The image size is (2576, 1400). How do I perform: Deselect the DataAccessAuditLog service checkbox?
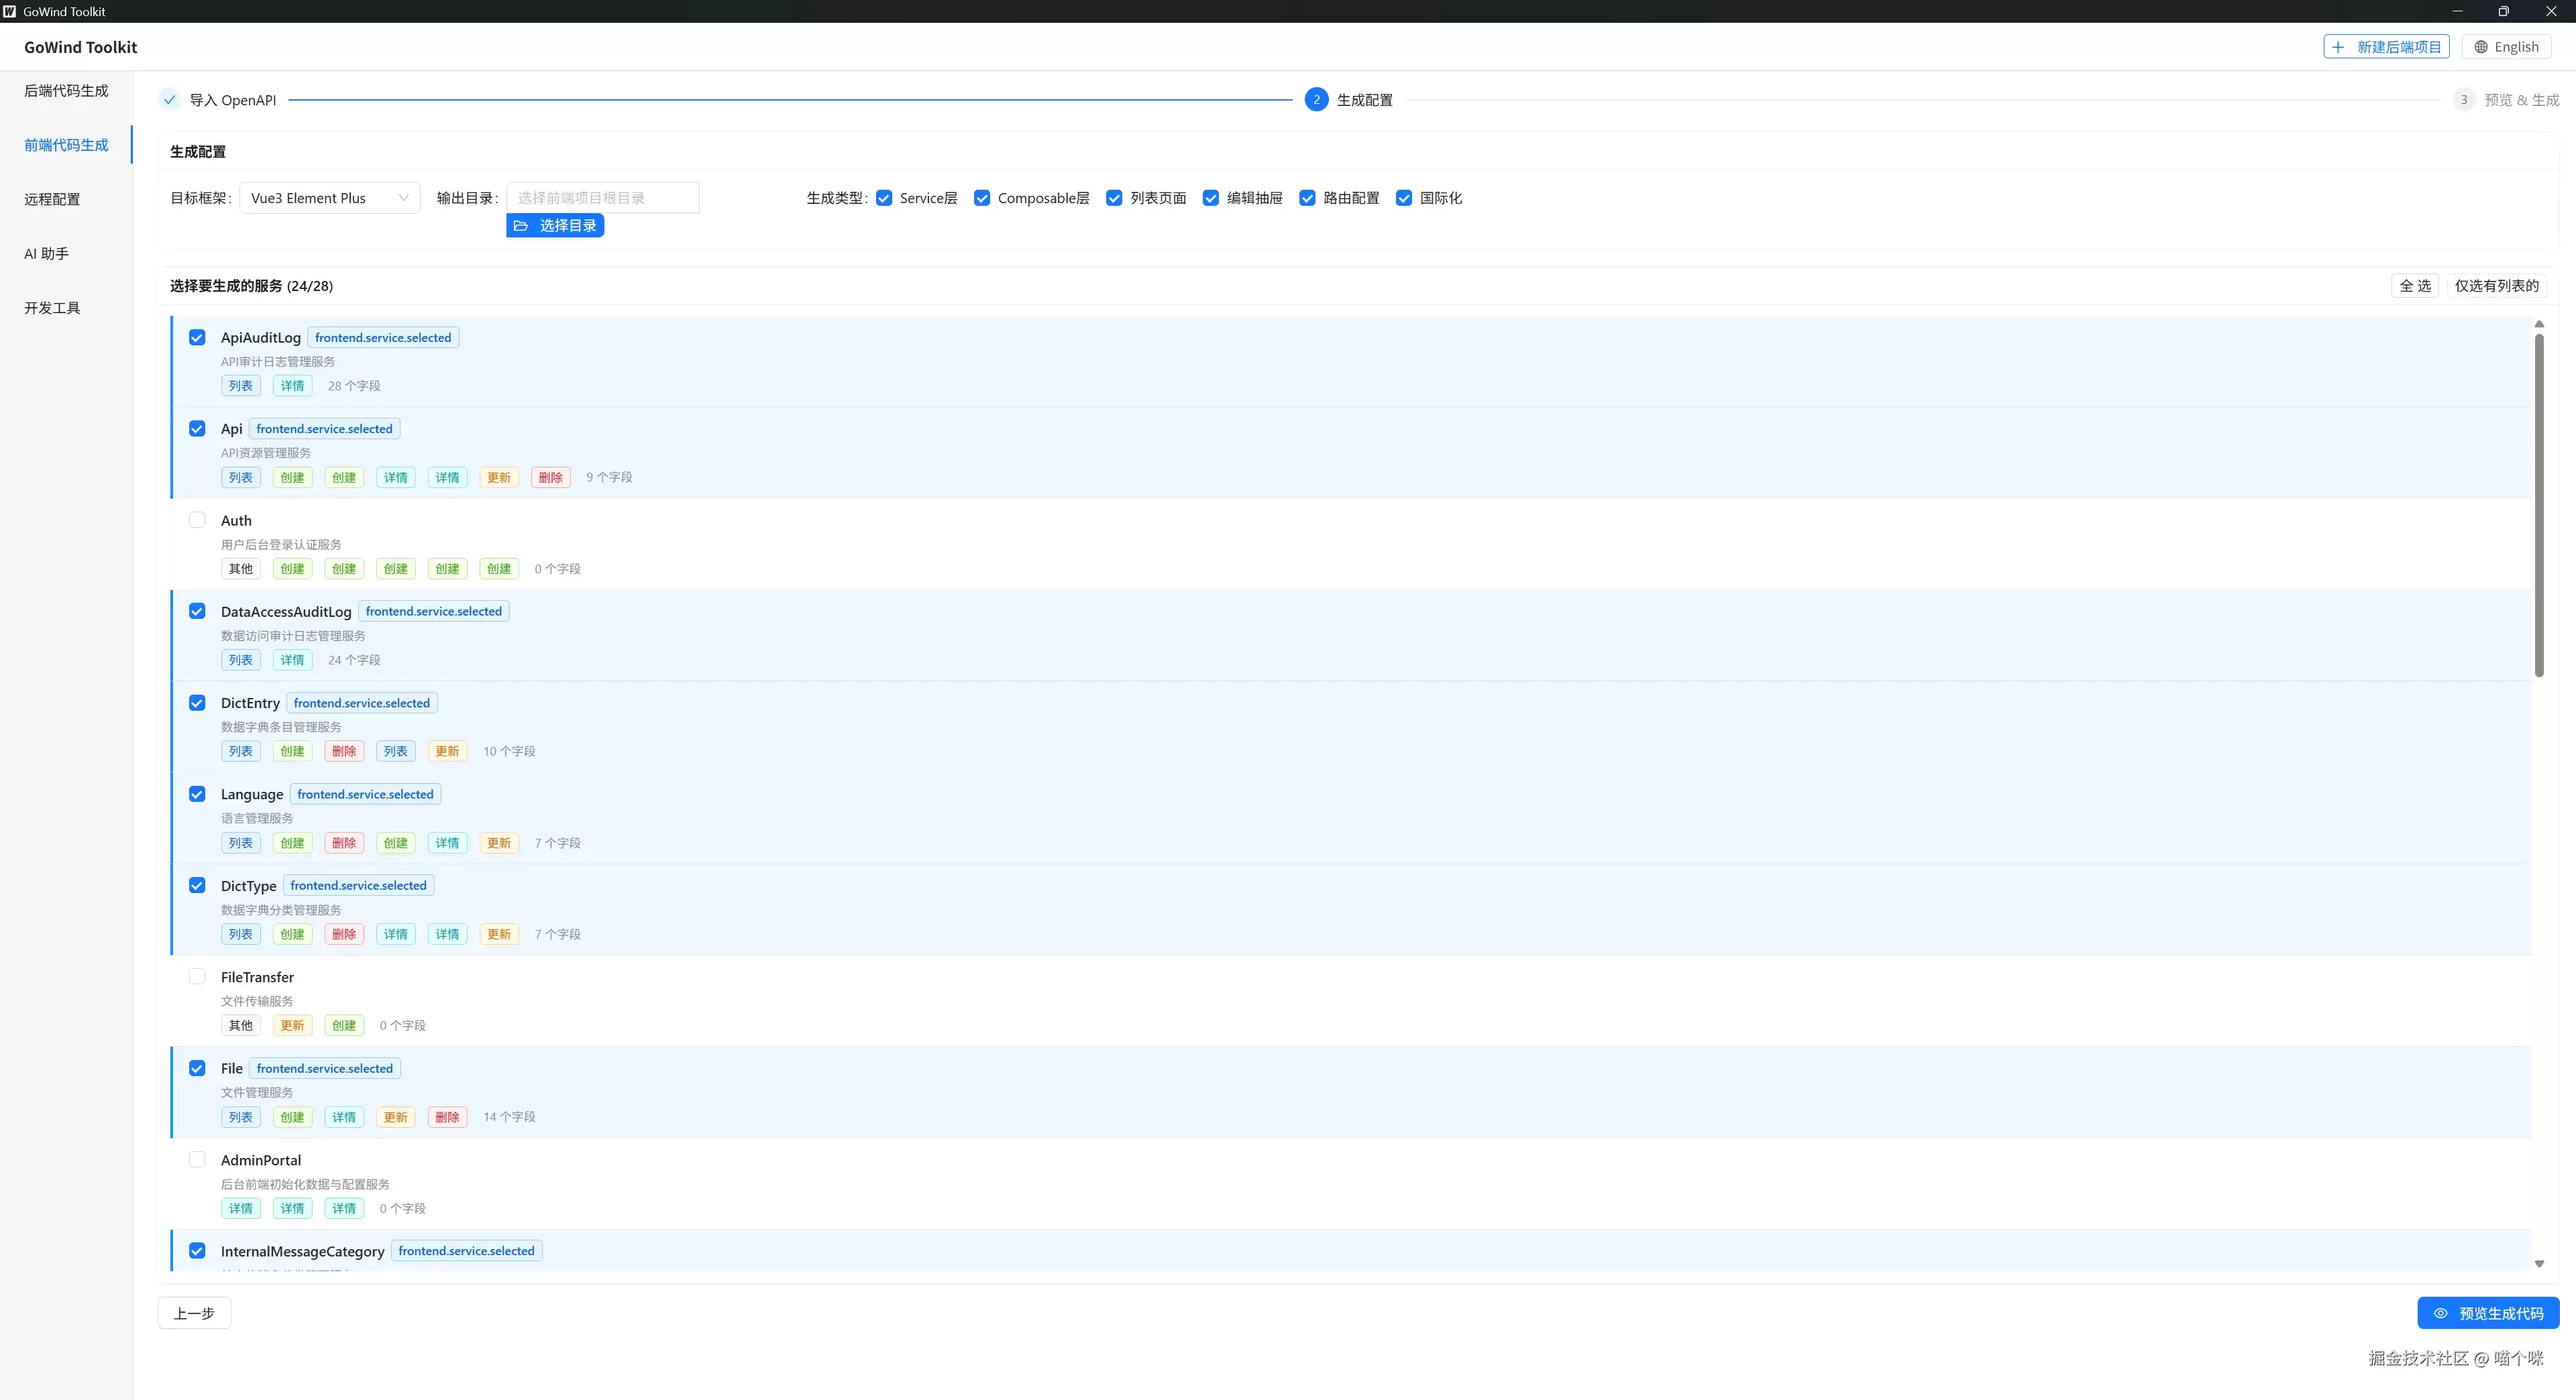[197, 611]
